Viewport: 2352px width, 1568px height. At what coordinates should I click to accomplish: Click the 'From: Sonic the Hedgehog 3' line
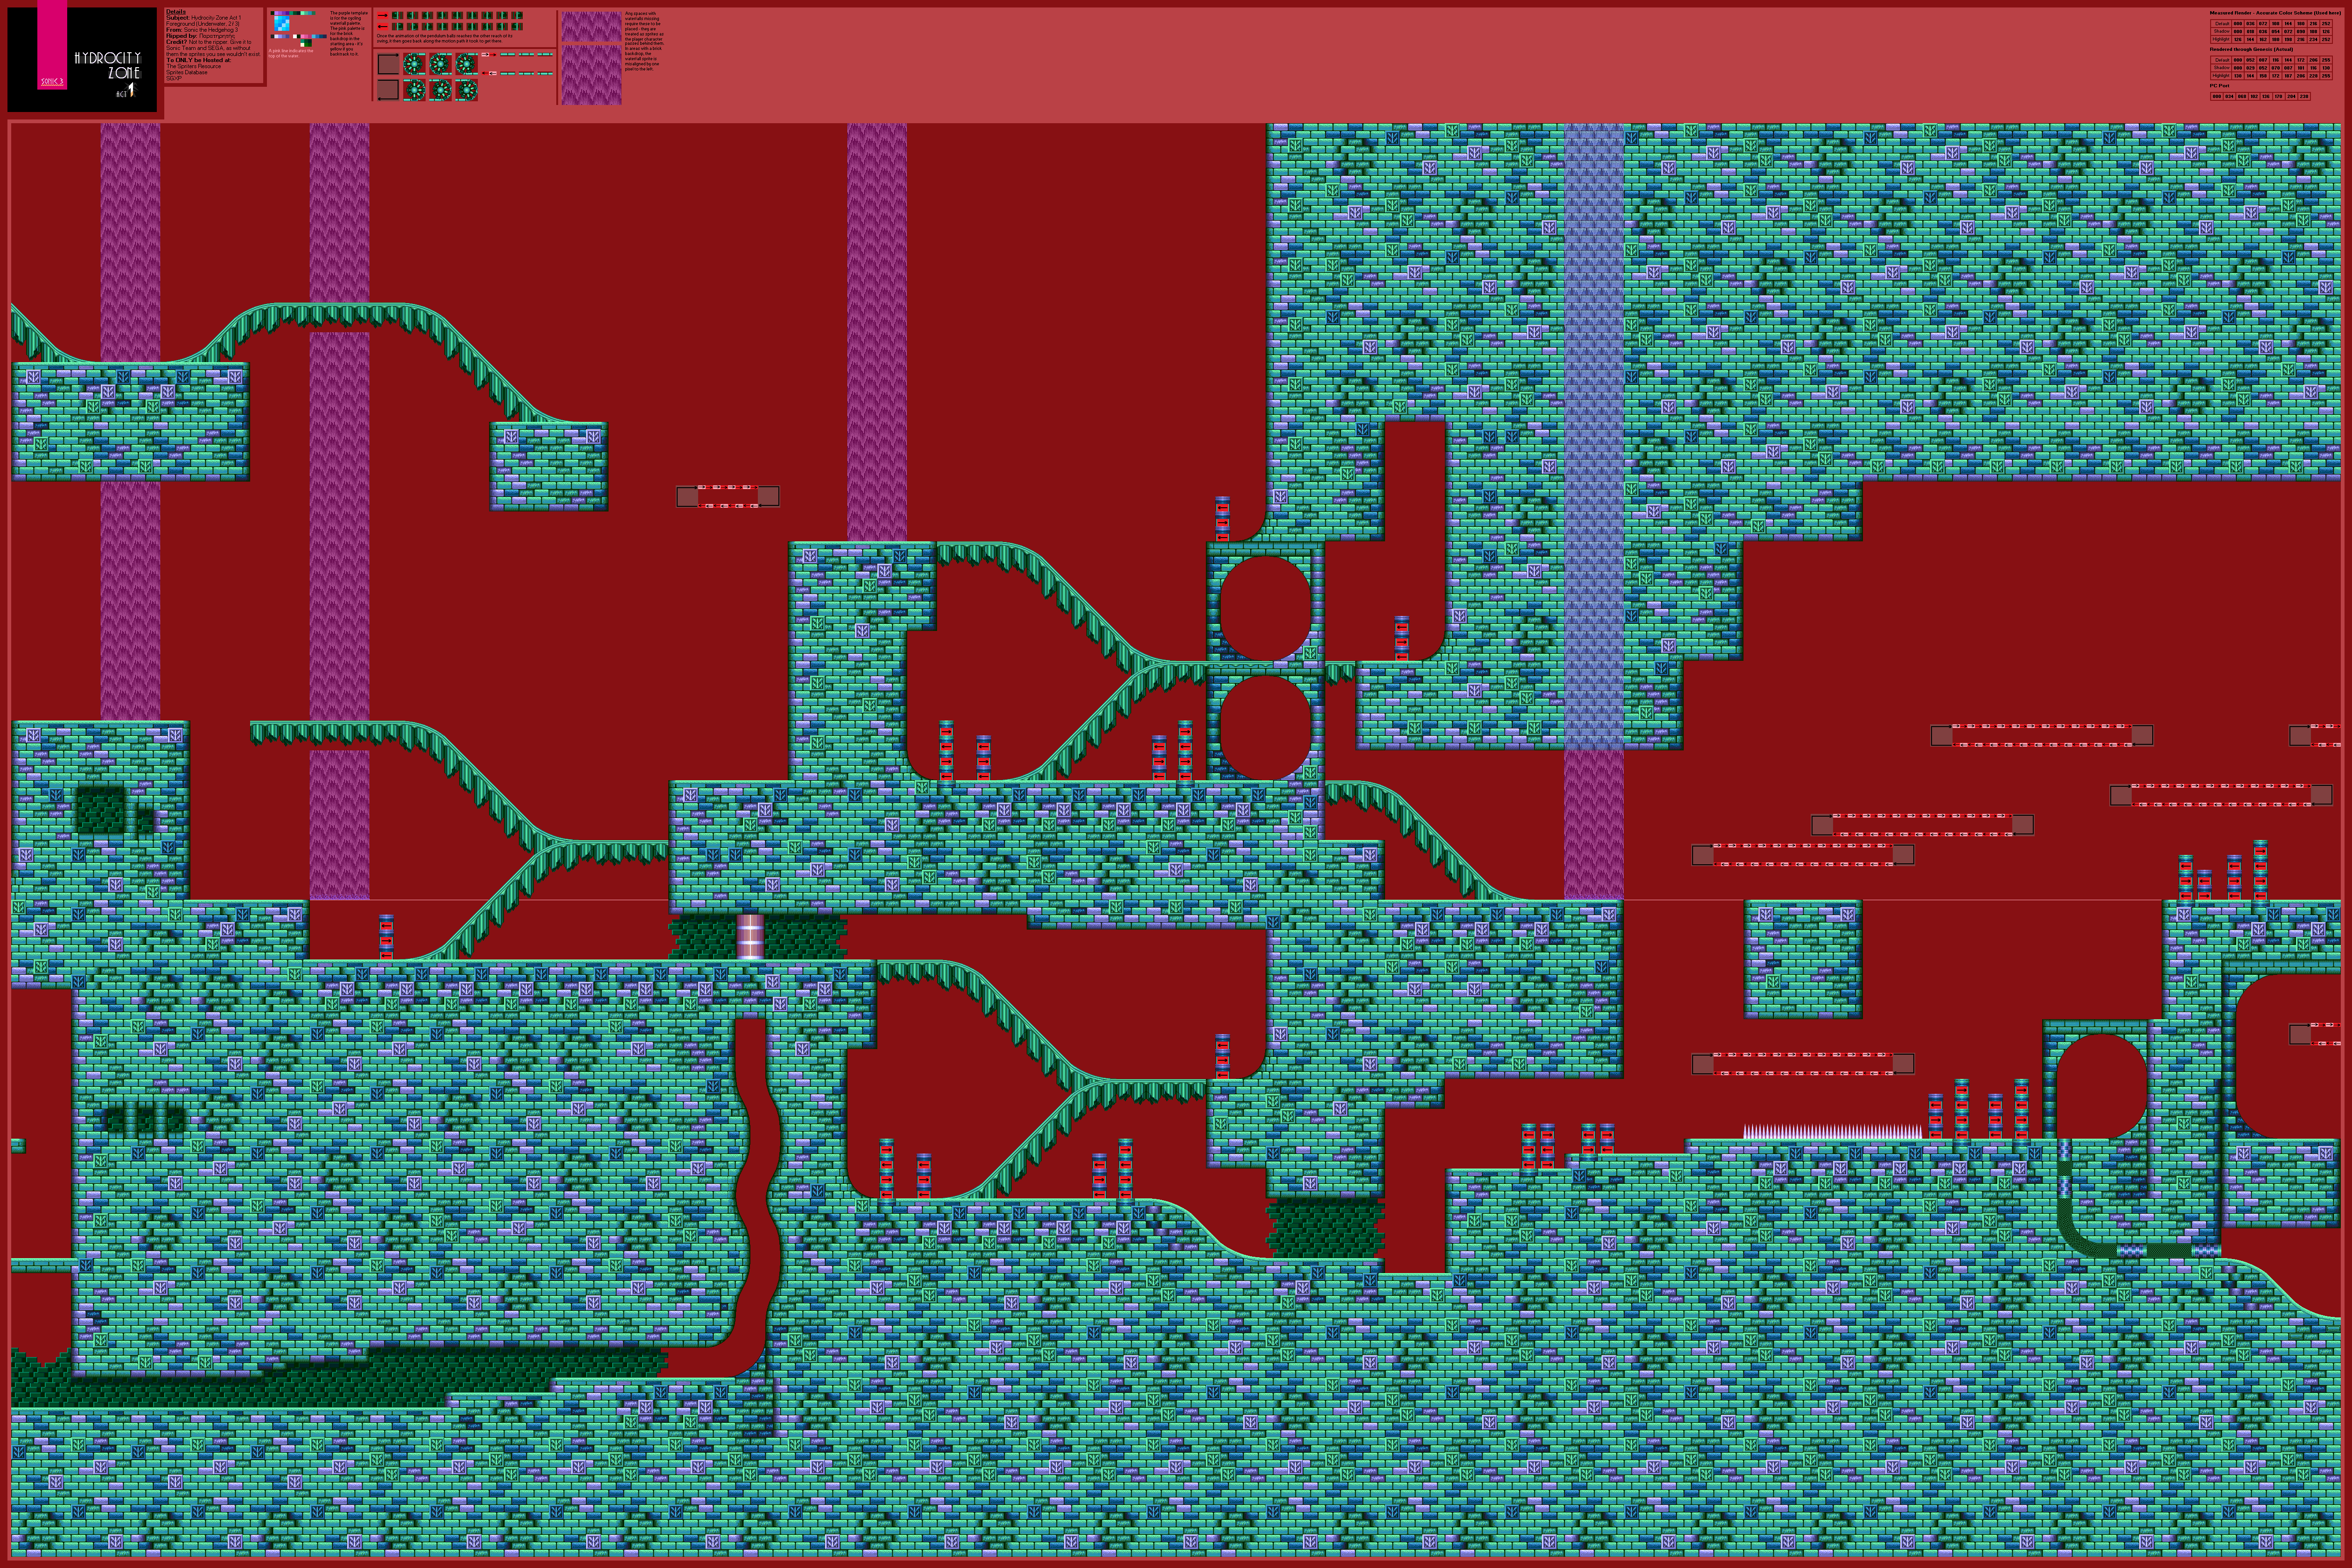202,30
